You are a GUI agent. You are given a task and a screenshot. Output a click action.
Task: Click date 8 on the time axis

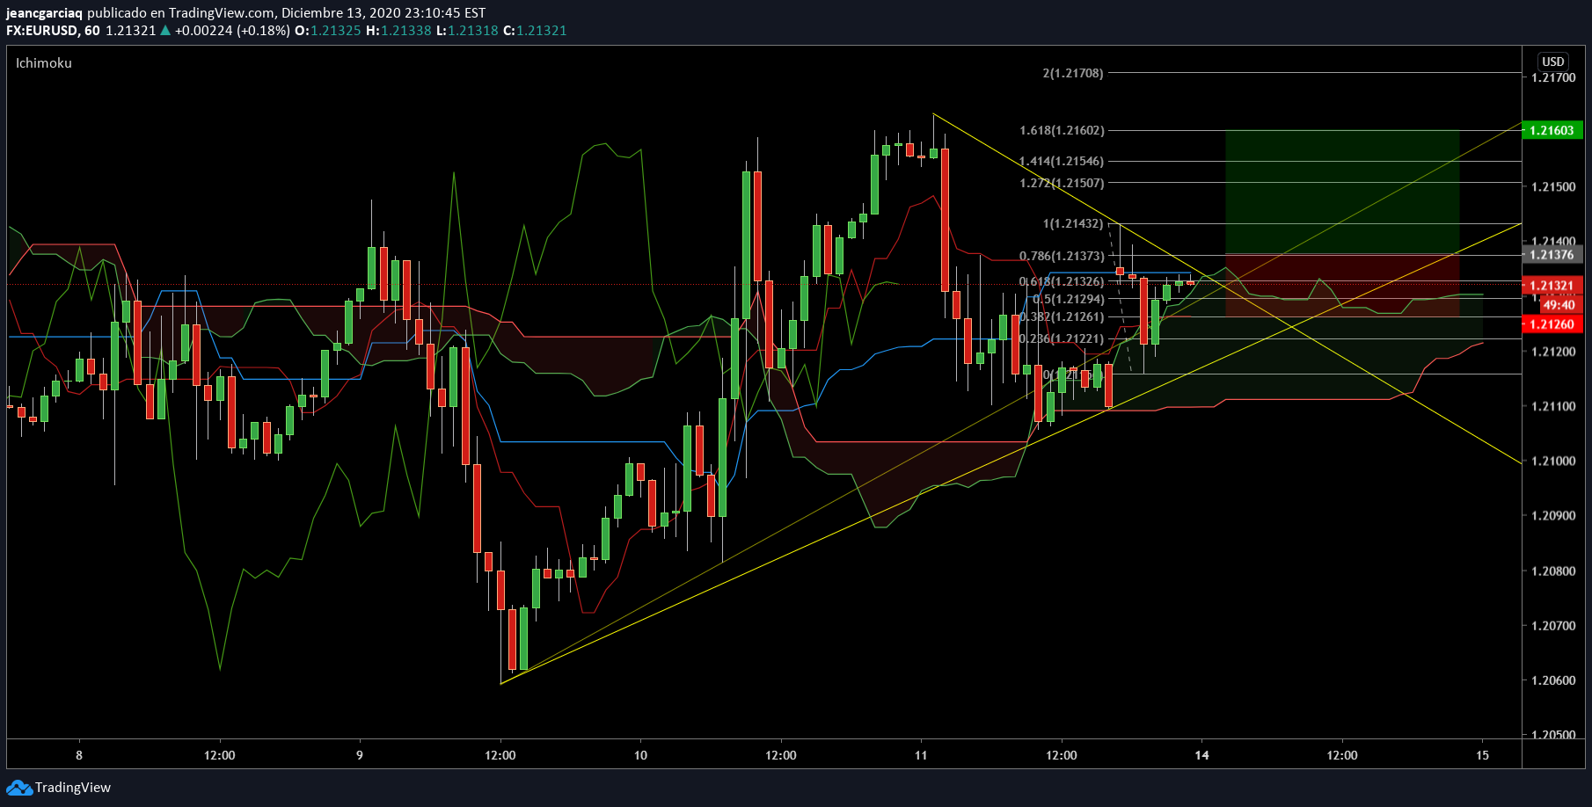[79, 755]
